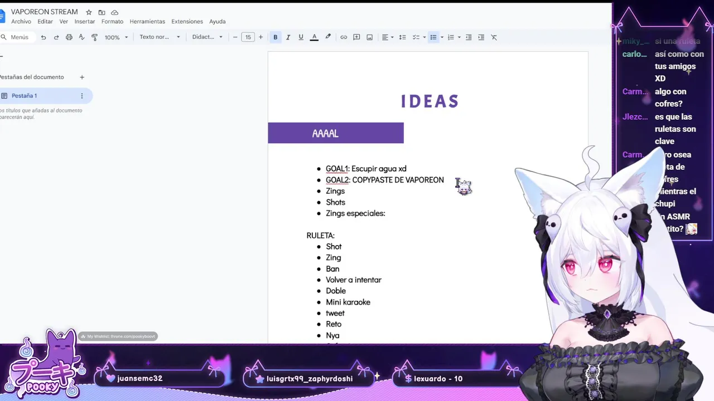This screenshot has height=401, width=714.
Task: Move document to a folder
Action: click(102, 12)
